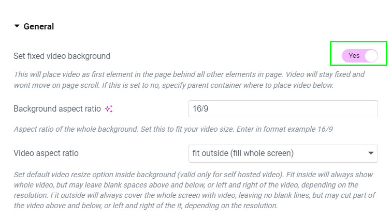This screenshot has width=391, height=219.
Task: Click the "Set fixed video background" label
Action: [62, 56]
